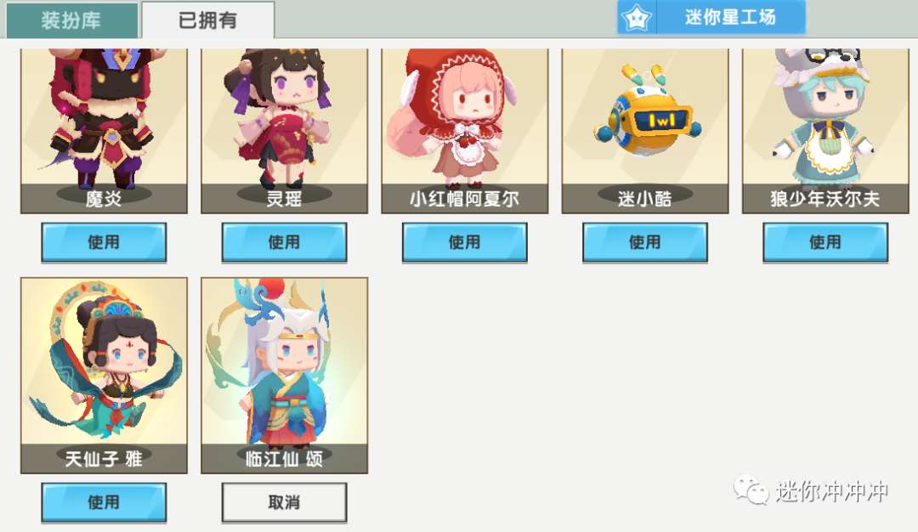
Task: Click the 迷你冲冲冲 watermark text
Action: click(x=832, y=491)
